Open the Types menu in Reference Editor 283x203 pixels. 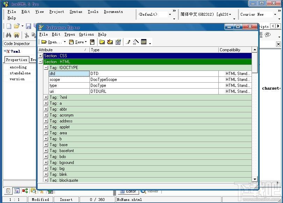(70, 34)
